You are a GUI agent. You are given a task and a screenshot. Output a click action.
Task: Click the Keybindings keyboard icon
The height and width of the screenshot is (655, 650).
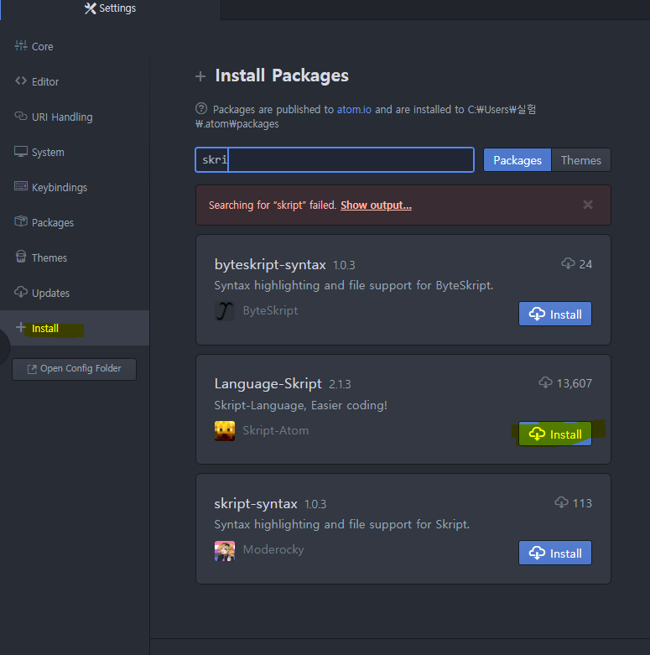point(20,186)
